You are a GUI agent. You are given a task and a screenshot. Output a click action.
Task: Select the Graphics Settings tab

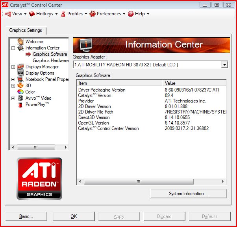26,30
